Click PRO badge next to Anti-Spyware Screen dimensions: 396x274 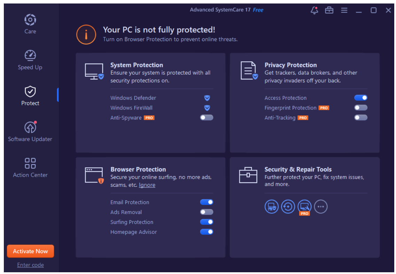coord(149,118)
